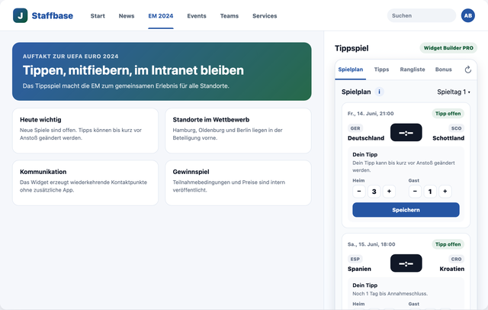Click the CRO country code tag
Viewport: 488px width, 310px height.
point(456,259)
